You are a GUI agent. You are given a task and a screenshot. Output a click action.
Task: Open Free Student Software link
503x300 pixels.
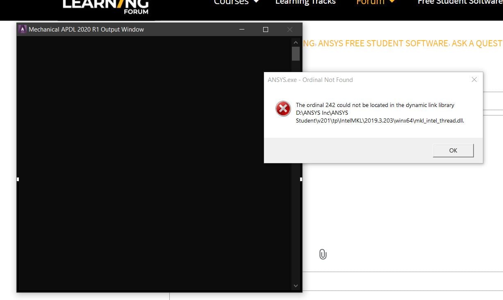pos(460,2)
